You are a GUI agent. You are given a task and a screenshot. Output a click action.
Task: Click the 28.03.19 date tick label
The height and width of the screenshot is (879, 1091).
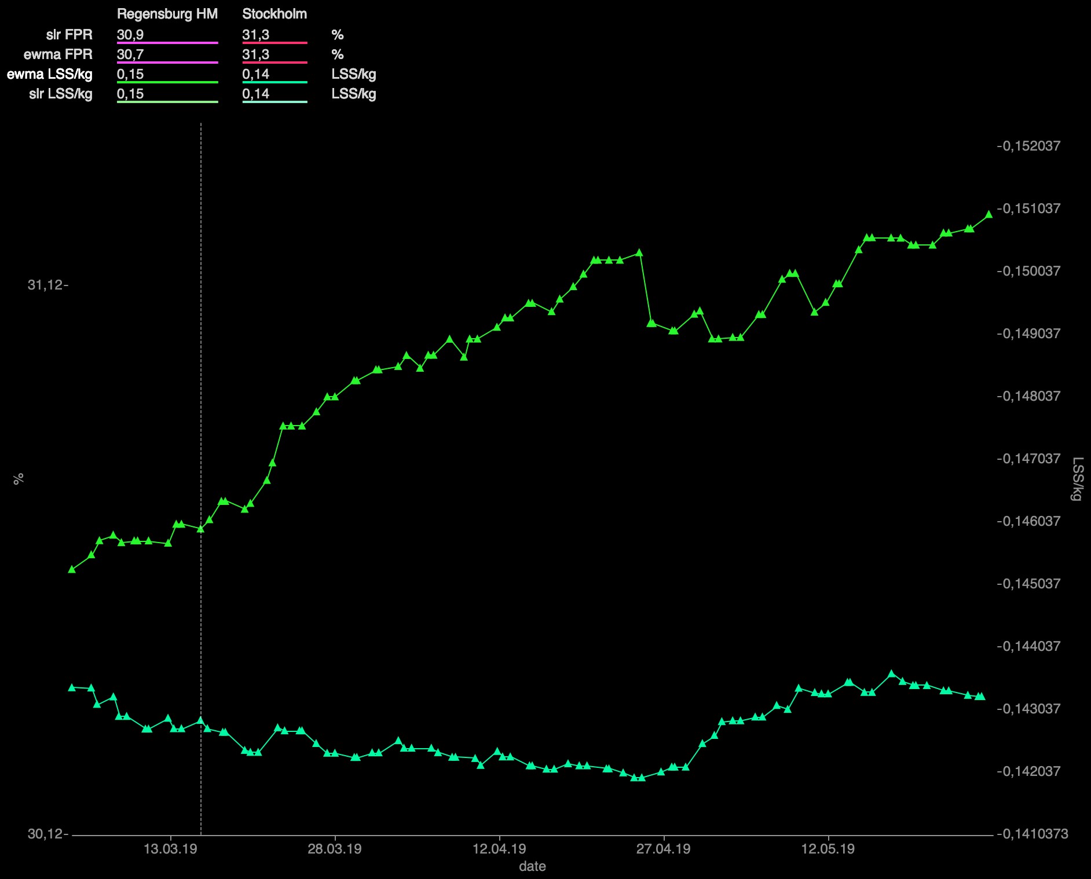pyautogui.click(x=335, y=849)
